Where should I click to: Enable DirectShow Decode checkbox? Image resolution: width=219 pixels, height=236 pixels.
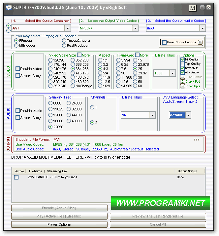click(164, 42)
